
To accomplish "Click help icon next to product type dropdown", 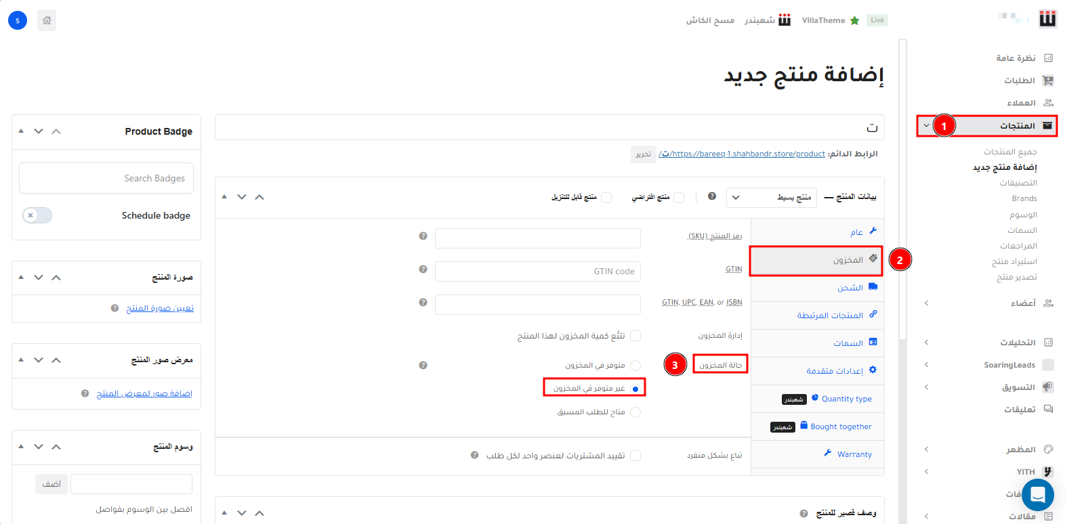I will [x=712, y=196].
